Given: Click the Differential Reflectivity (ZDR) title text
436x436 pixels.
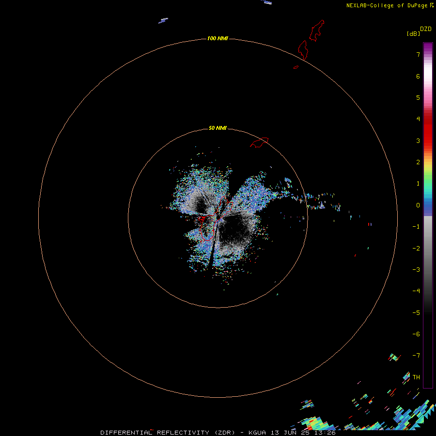Looking at the screenshot, I should (x=168, y=433).
